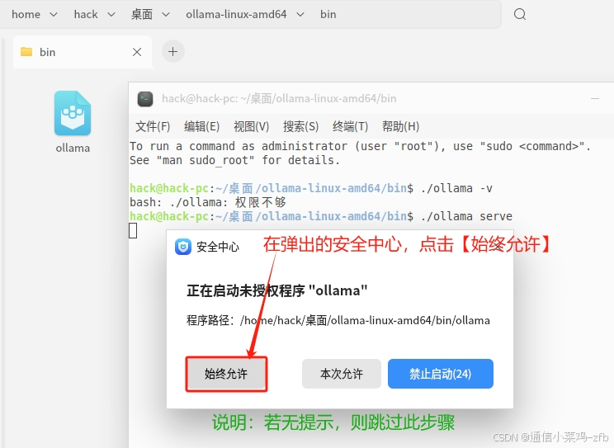
Task: Expand the ollama-linux-amd64 breadcrumb dropdown
Action: (300, 15)
